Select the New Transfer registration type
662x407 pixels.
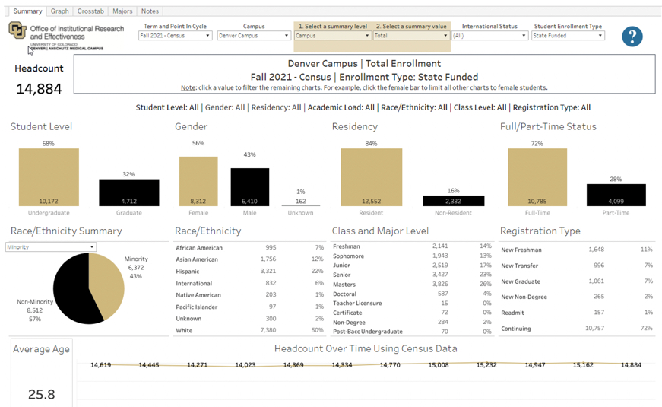point(577,266)
